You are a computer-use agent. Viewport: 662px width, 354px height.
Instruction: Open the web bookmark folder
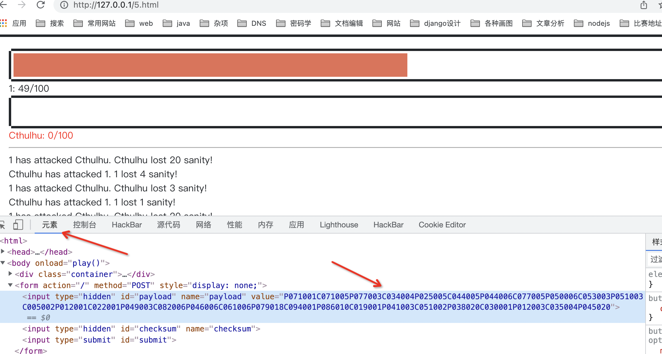pyautogui.click(x=139, y=23)
